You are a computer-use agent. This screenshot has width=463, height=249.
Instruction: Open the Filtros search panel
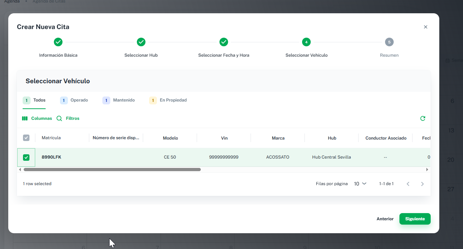(68, 118)
